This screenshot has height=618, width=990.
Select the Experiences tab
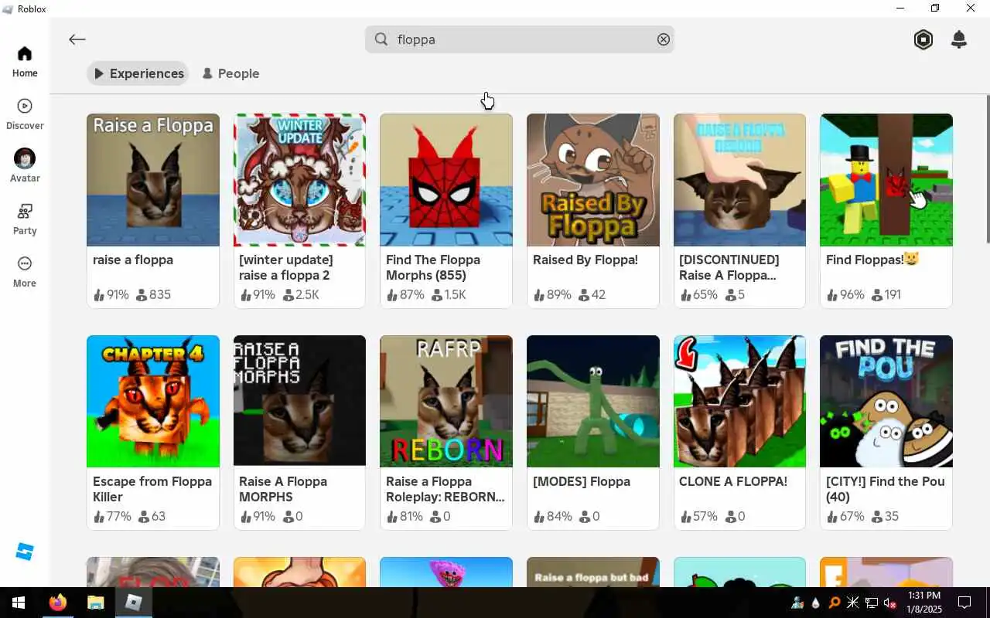(138, 73)
